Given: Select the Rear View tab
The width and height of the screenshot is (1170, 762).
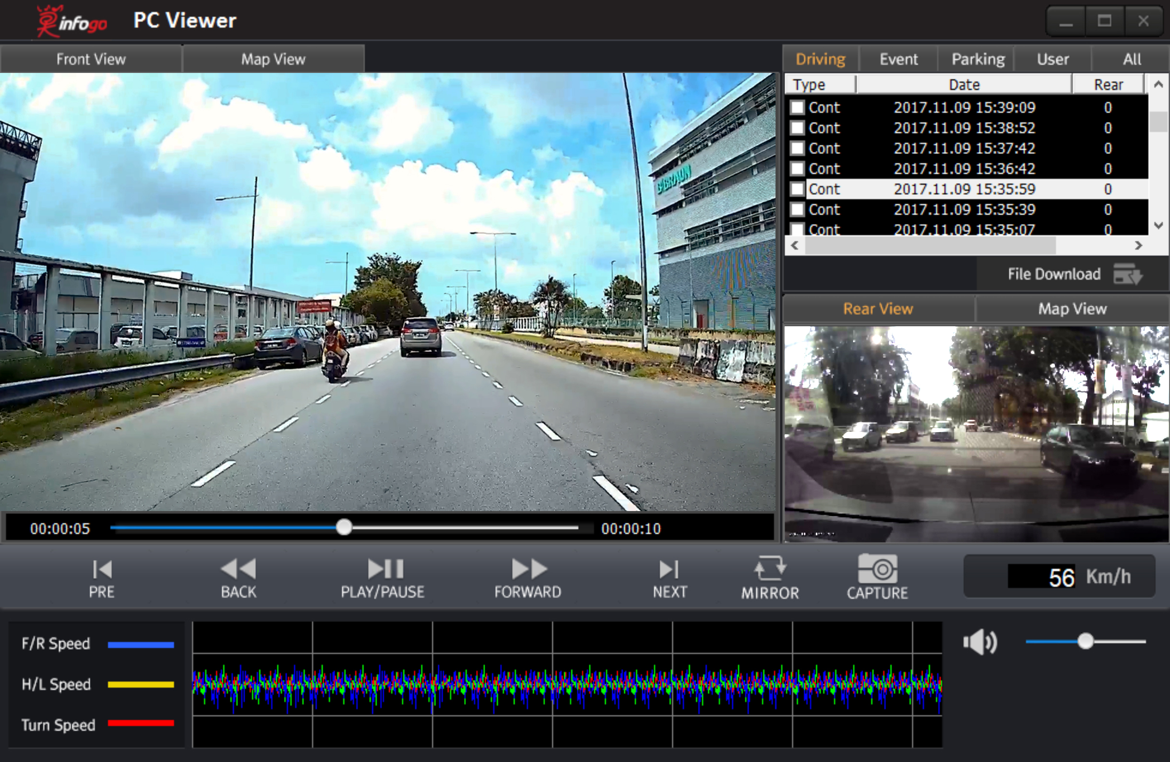Looking at the screenshot, I should [878, 309].
